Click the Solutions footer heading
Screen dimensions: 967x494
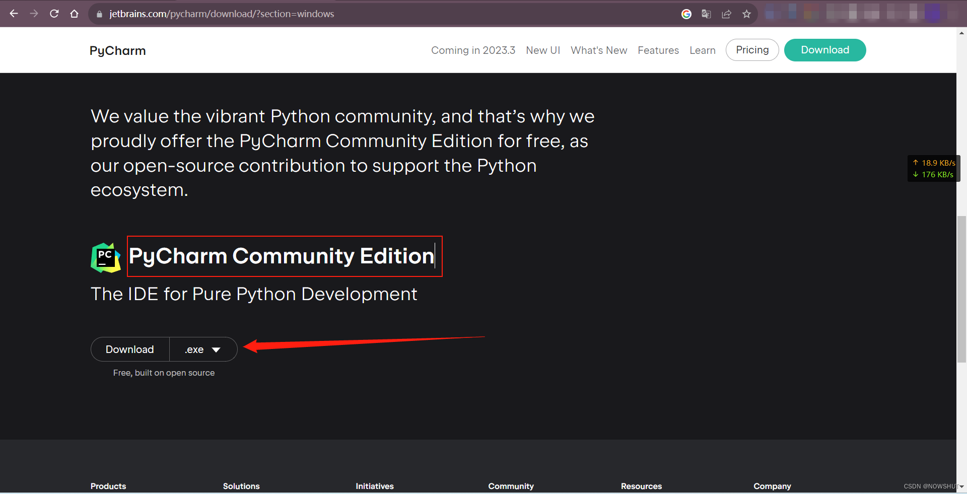pyautogui.click(x=241, y=486)
